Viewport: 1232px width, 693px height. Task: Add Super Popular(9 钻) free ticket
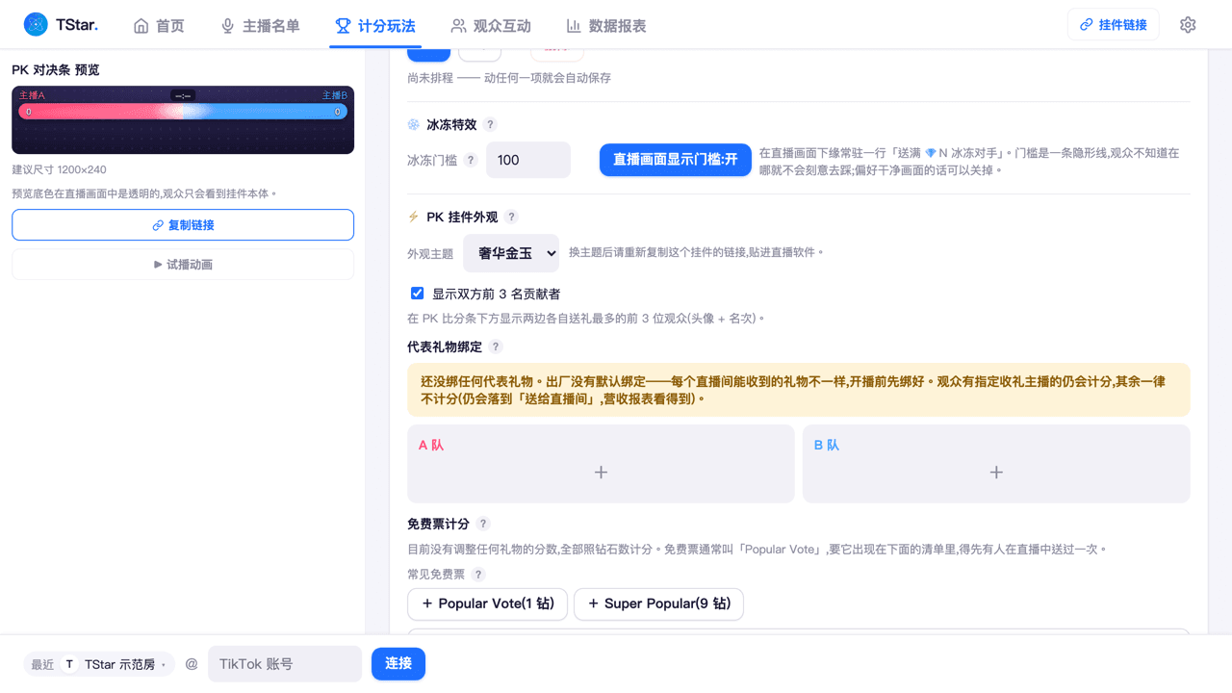[x=659, y=604]
